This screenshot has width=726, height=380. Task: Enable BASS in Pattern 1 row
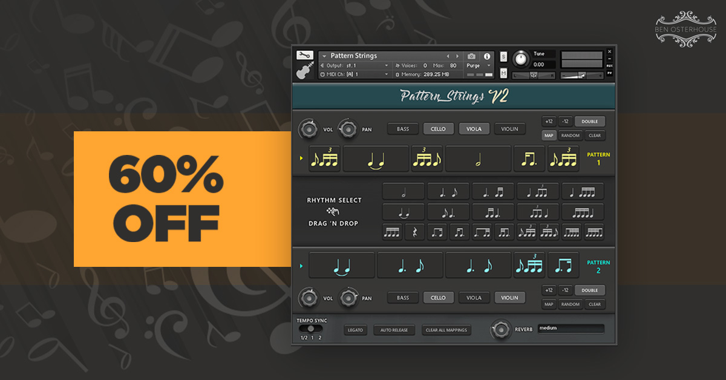click(x=403, y=129)
